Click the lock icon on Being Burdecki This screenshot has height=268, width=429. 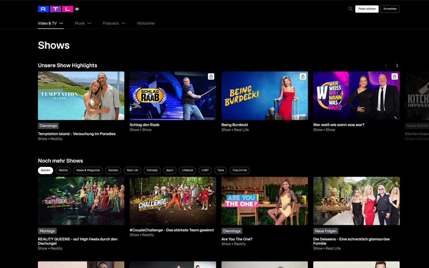point(302,77)
